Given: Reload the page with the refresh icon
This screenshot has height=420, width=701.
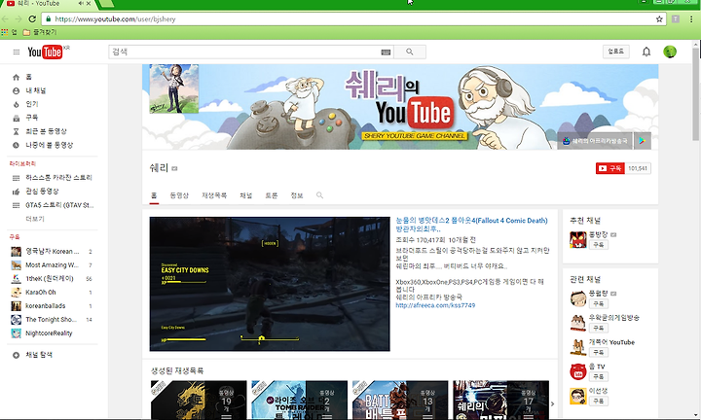Looking at the screenshot, I should click(32, 19).
